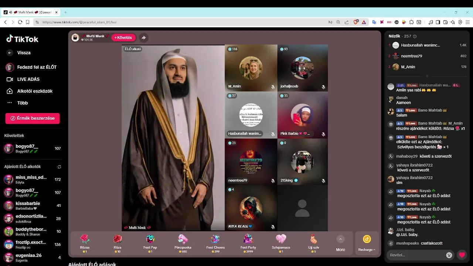Viewport: 473px width, 266px height.
Task: Send a heart like in chat
Action: [x=462, y=255]
